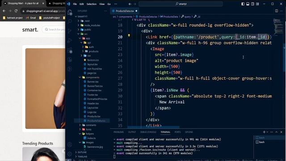Switch to the TERMINAL panel tab
The width and height of the screenshot is (286, 161).
tap(165, 132)
